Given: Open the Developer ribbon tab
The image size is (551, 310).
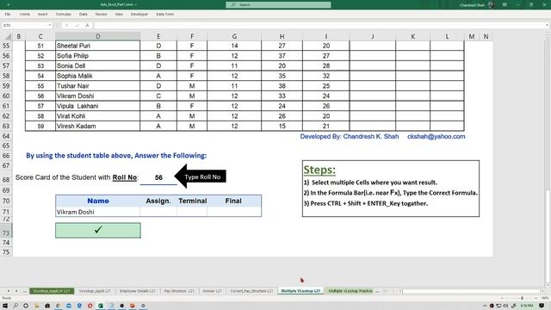Looking at the screenshot, I should tap(139, 15).
